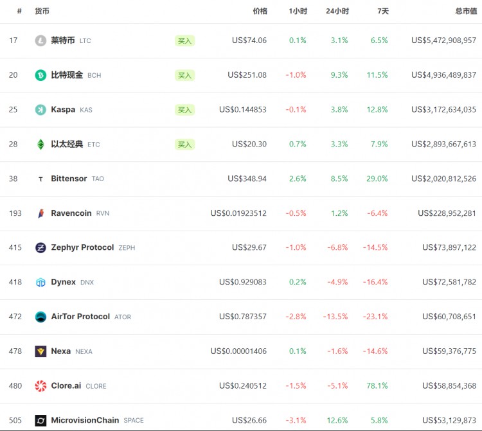Open the Bittensor coin name link
Screen dimensions: 482x431
click(69, 179)
